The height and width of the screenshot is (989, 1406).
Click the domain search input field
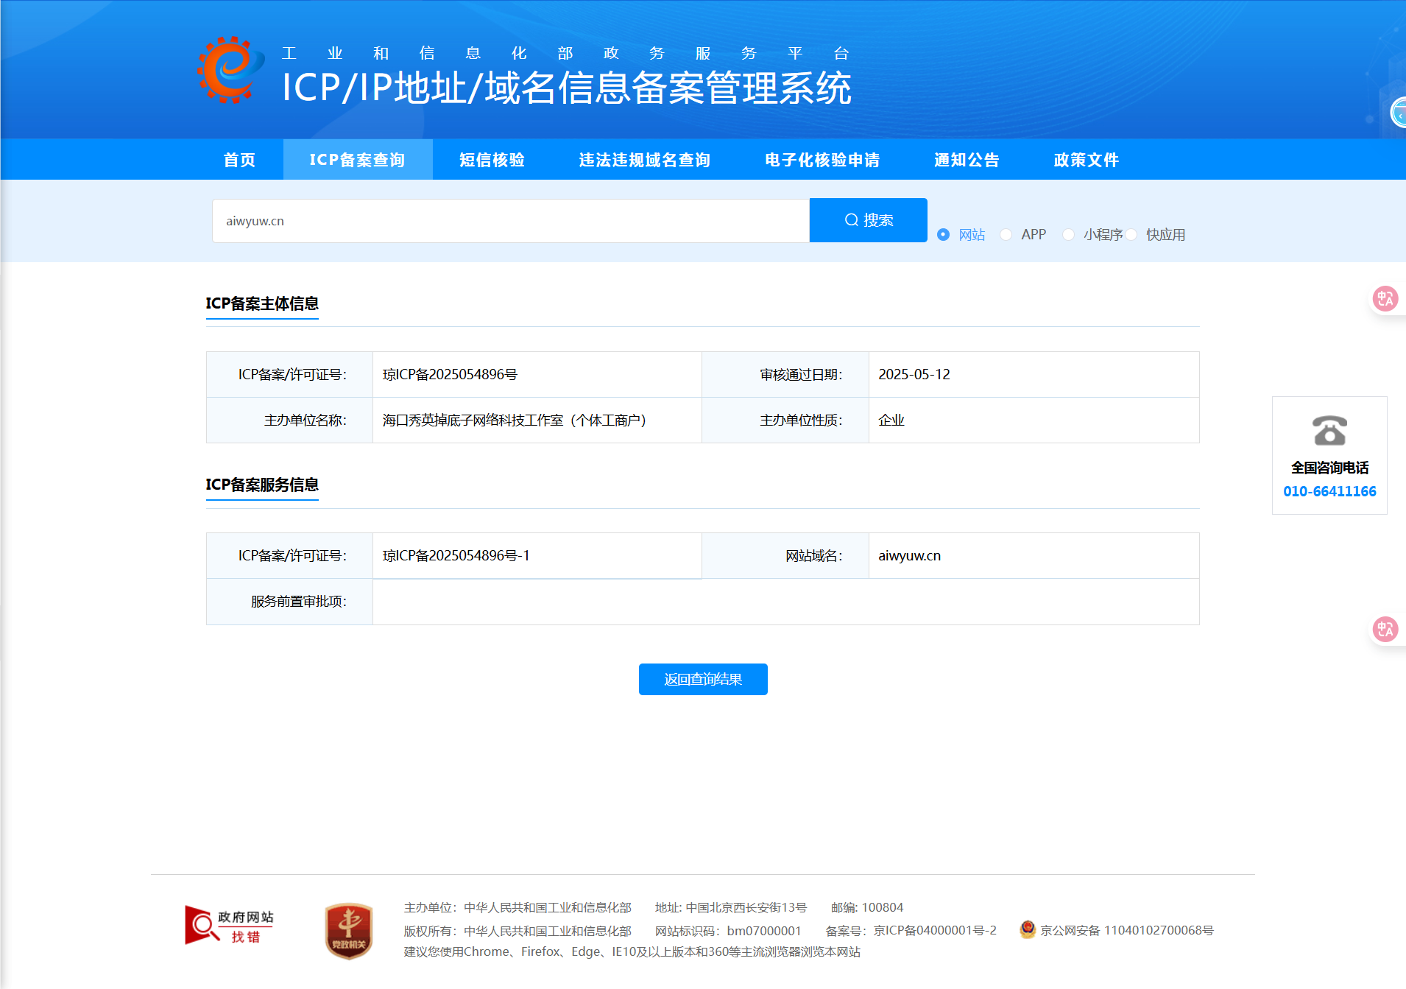[x=511, y=221]
